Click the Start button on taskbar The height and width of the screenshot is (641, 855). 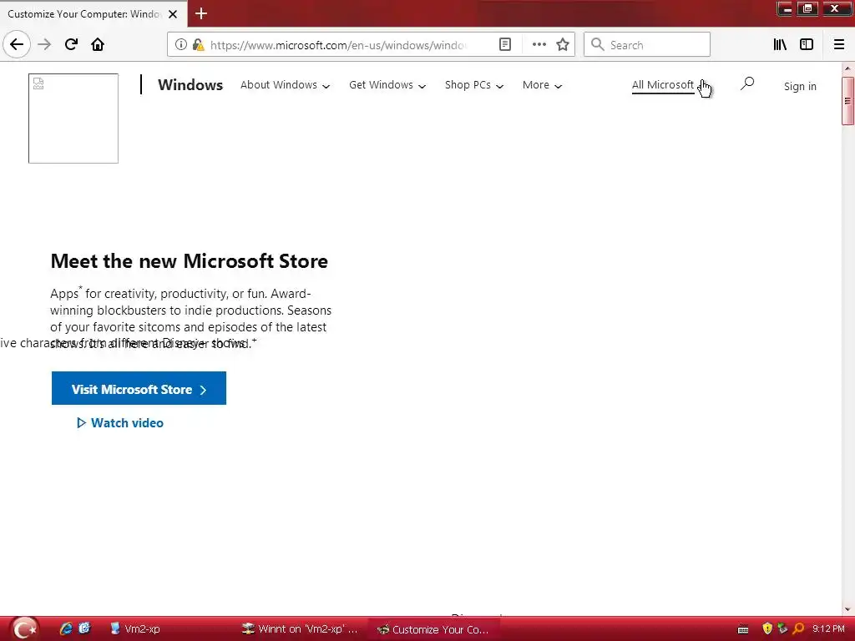click(24, 629)
